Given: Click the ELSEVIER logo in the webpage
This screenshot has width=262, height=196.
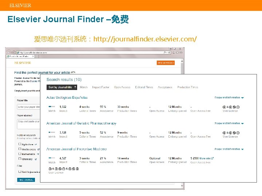Looking at the screenshot, I should click(x=23, y=63).
